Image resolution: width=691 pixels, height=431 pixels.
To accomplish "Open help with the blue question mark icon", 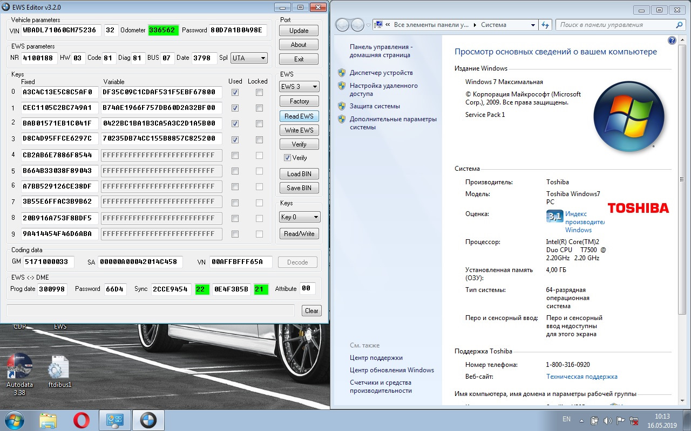I will 672,40.
